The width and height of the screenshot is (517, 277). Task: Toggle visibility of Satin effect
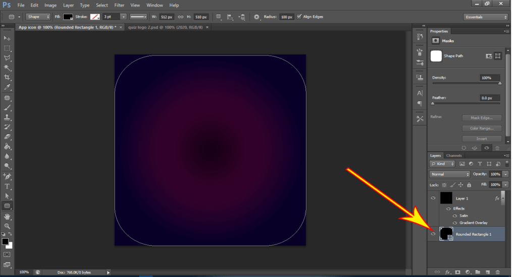[x=455, y=216]
